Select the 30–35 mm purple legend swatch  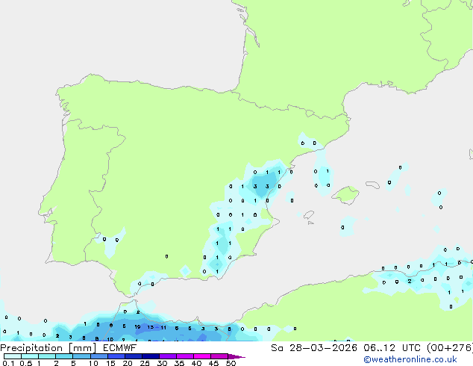[x=167, y=356]
